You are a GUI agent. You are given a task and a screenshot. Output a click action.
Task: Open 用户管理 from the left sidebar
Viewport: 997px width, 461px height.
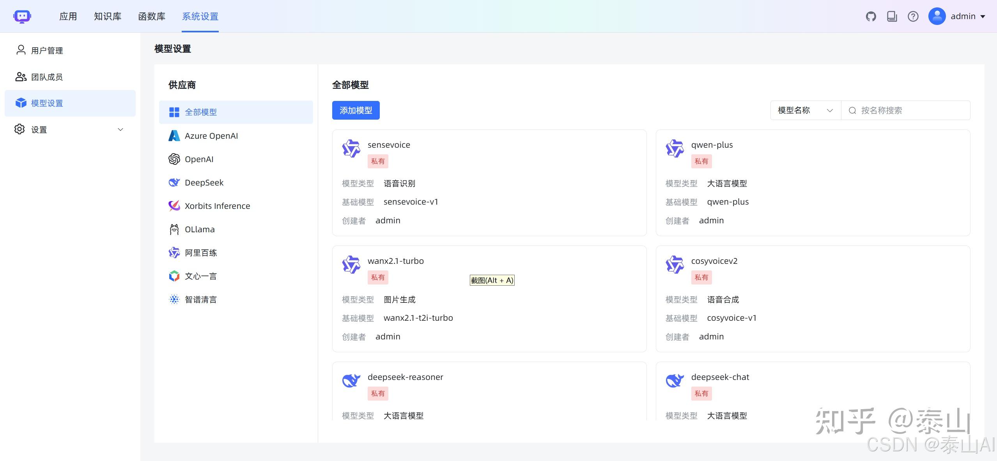[46, 50]
